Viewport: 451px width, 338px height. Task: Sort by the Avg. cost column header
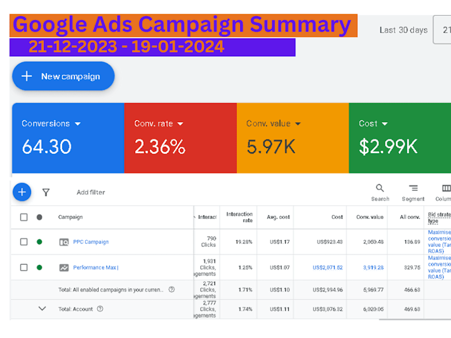tap(278, 217)
